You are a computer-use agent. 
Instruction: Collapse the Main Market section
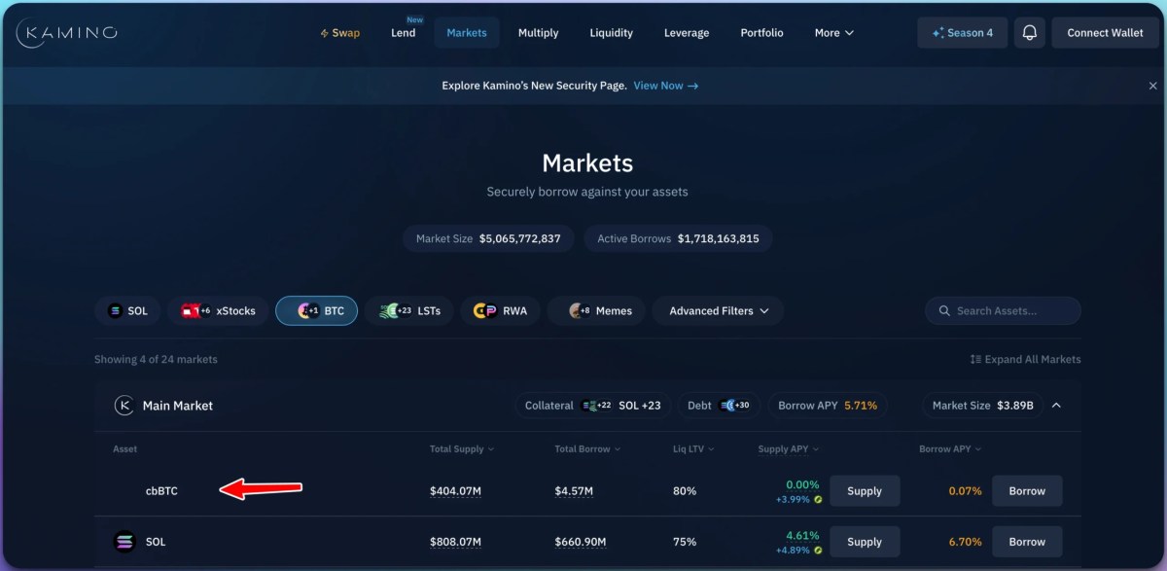(1057, 406)
